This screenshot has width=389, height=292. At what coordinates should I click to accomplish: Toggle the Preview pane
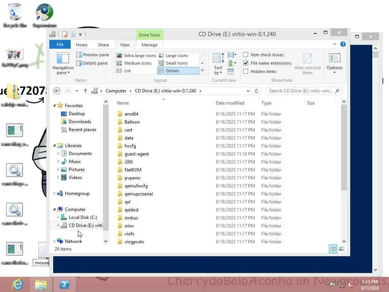pos(93,55)
